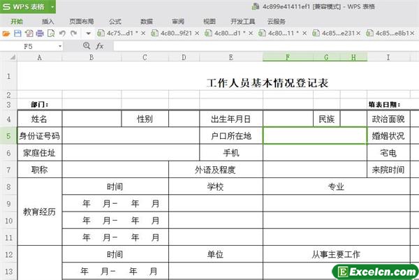This screenshot has width=419, height=280.
Task: Open the 数据 ribbon tab
Action: click(x=147, y=22)
